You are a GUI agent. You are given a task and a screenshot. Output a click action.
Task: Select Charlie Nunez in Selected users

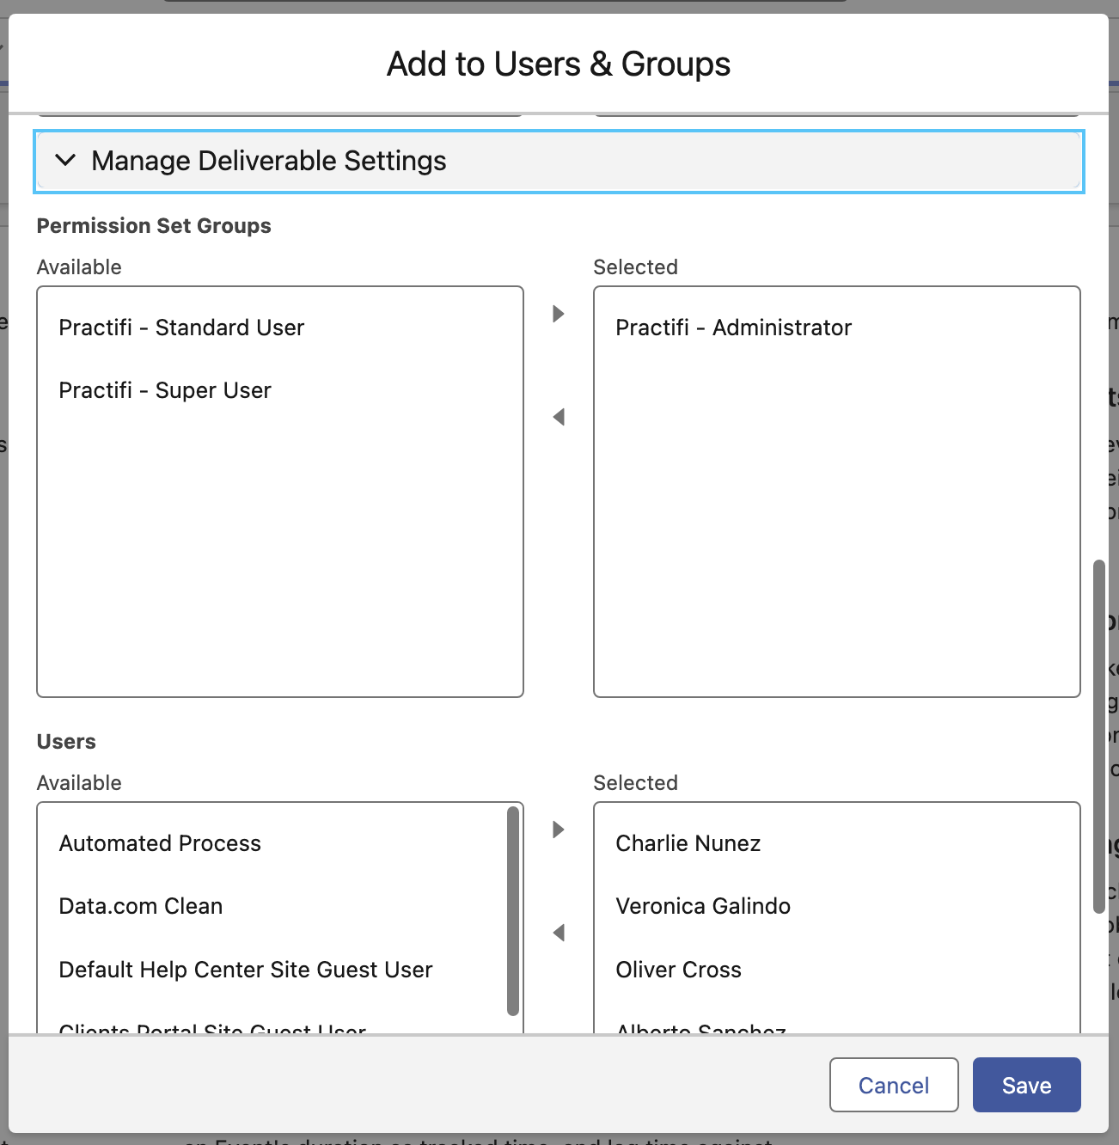837,843
